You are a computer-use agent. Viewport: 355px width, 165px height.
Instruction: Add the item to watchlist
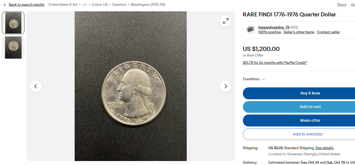click(308, 134)
